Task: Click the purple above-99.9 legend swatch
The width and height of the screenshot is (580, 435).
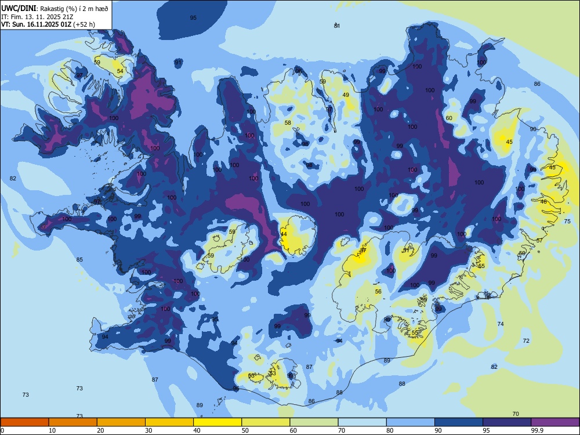Action: pos(555,422)
